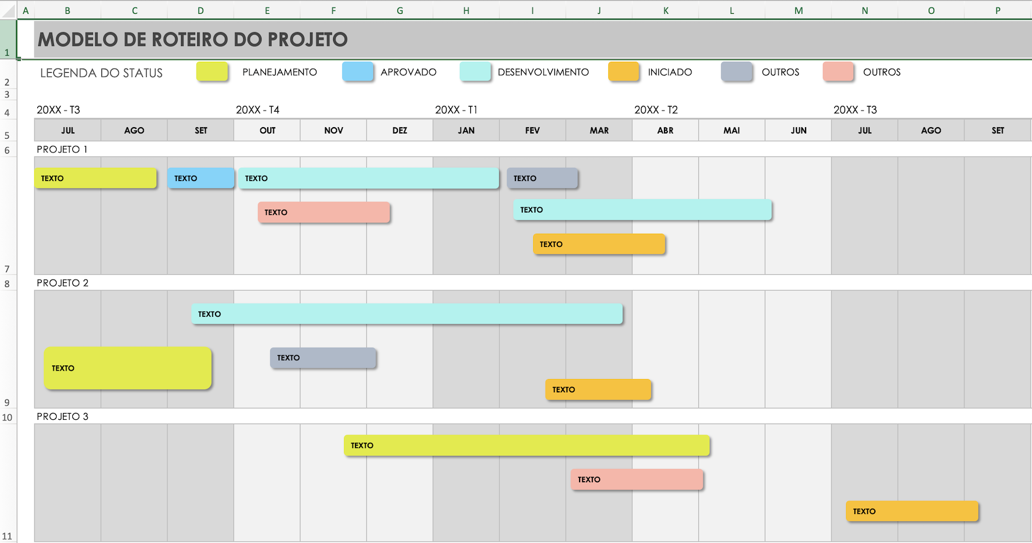Select Projeto 3 orange TEXTO bar
Screen dimensions: 1032x543
[912, 511]
